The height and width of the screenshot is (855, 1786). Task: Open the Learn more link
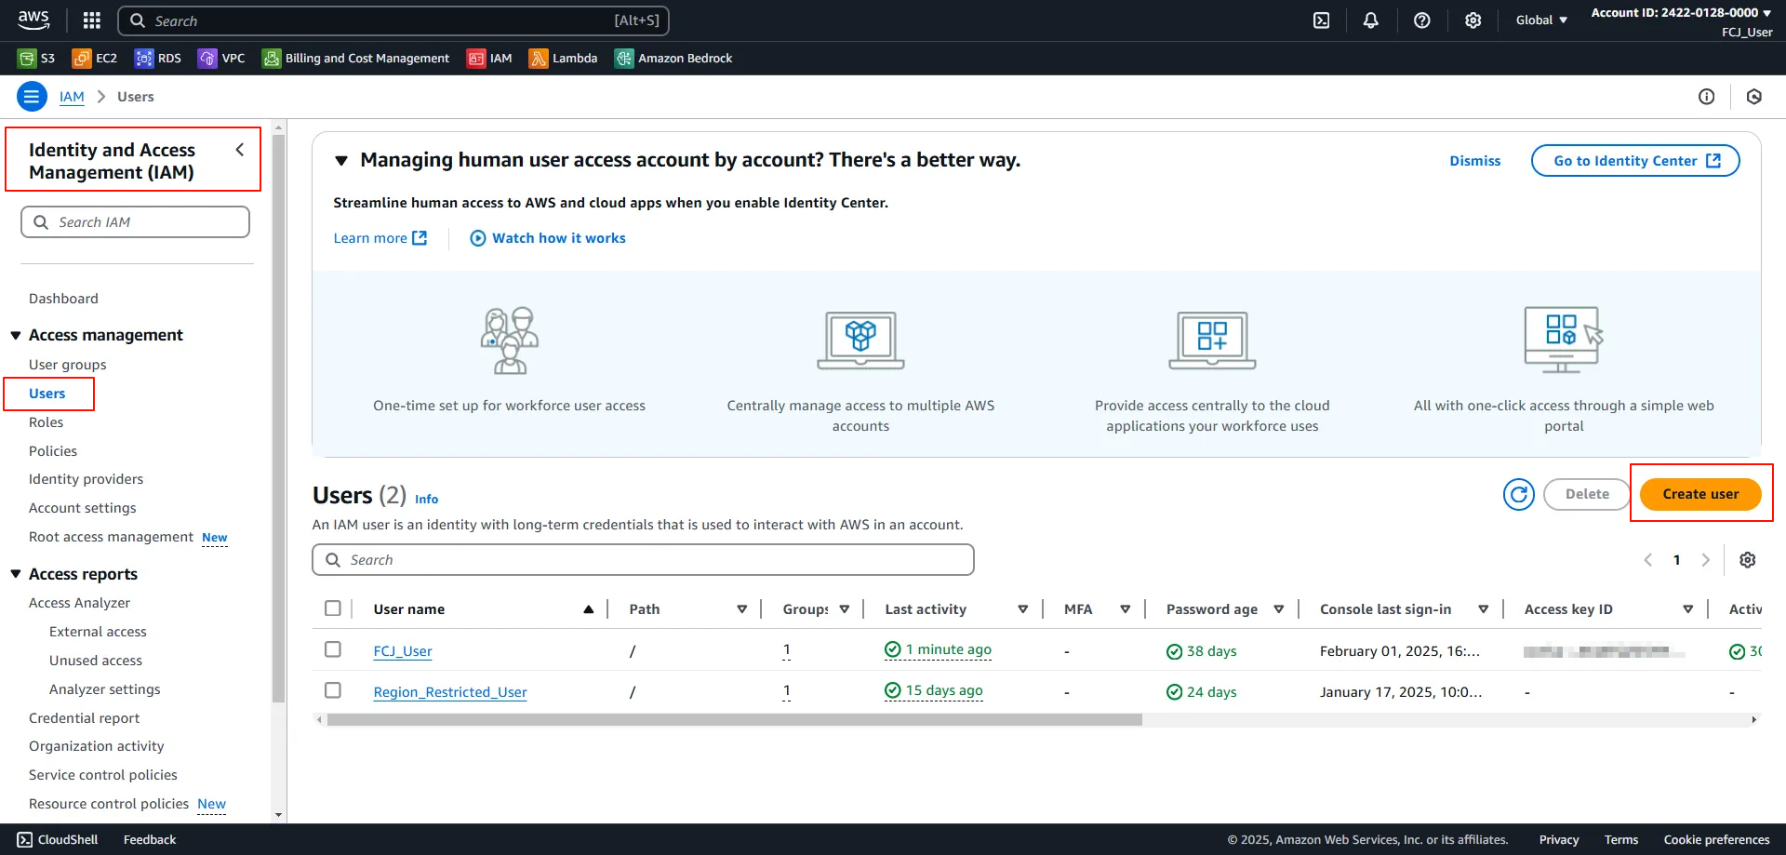click(380, 238)
